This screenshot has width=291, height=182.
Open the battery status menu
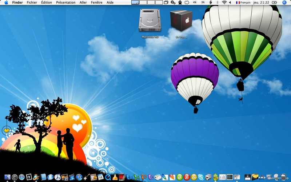[x=274, y=3]
